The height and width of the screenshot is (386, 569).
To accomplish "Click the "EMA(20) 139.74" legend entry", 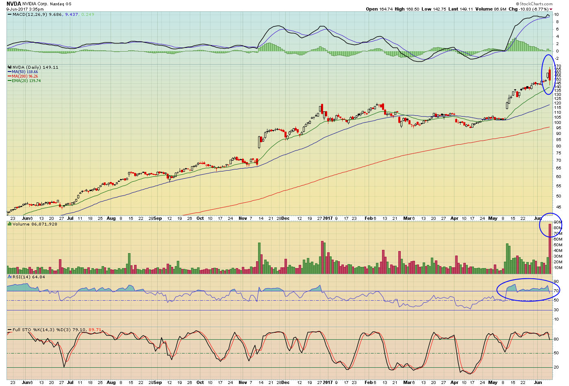I will [26, 81].
